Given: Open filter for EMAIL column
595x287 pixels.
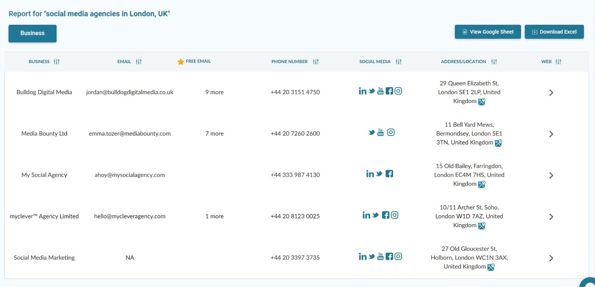Looking at the screenshot, I should pos(139,62).
